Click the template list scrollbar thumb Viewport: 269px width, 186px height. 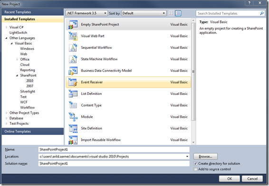193,72
